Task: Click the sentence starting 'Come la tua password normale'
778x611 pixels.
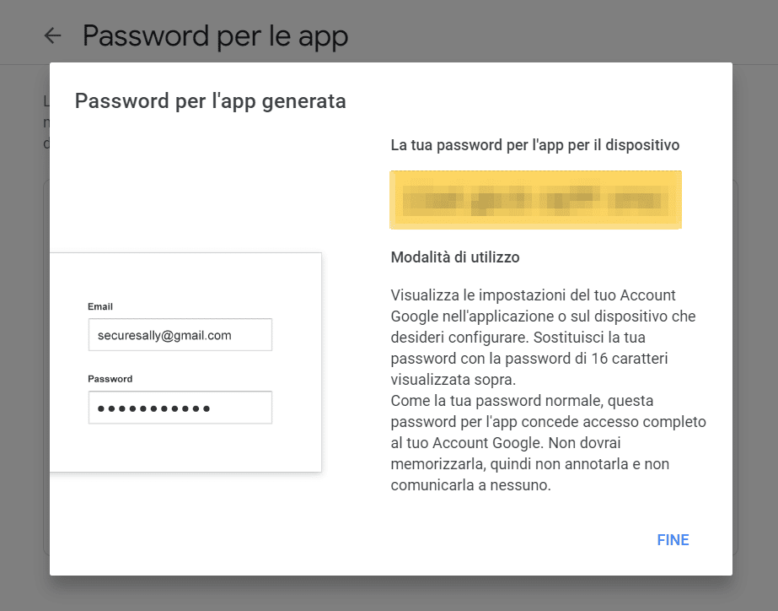Action: point(548,442)
